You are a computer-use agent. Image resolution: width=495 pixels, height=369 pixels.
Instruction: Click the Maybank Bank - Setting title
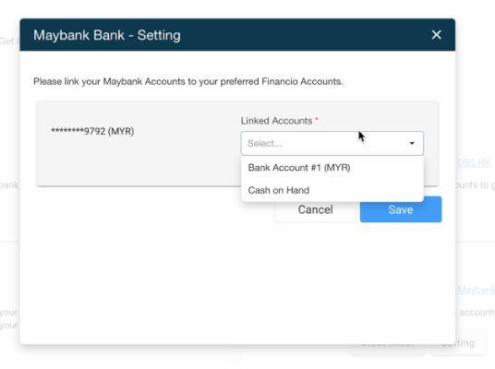click(107, 35)
